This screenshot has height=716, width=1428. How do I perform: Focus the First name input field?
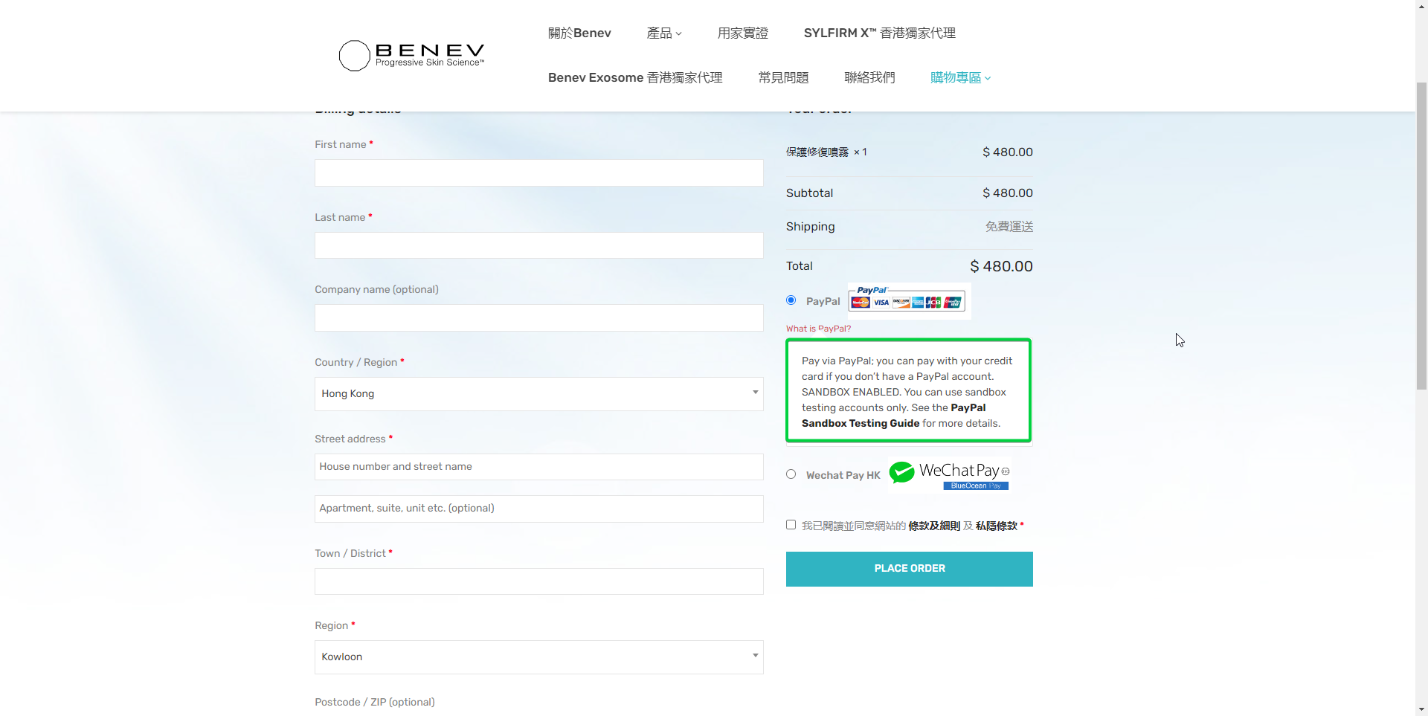point(538,172)
